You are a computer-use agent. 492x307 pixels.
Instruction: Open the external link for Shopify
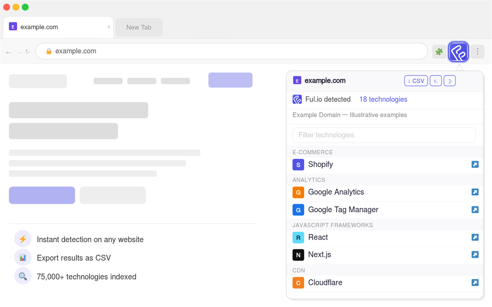pos(475,165)
